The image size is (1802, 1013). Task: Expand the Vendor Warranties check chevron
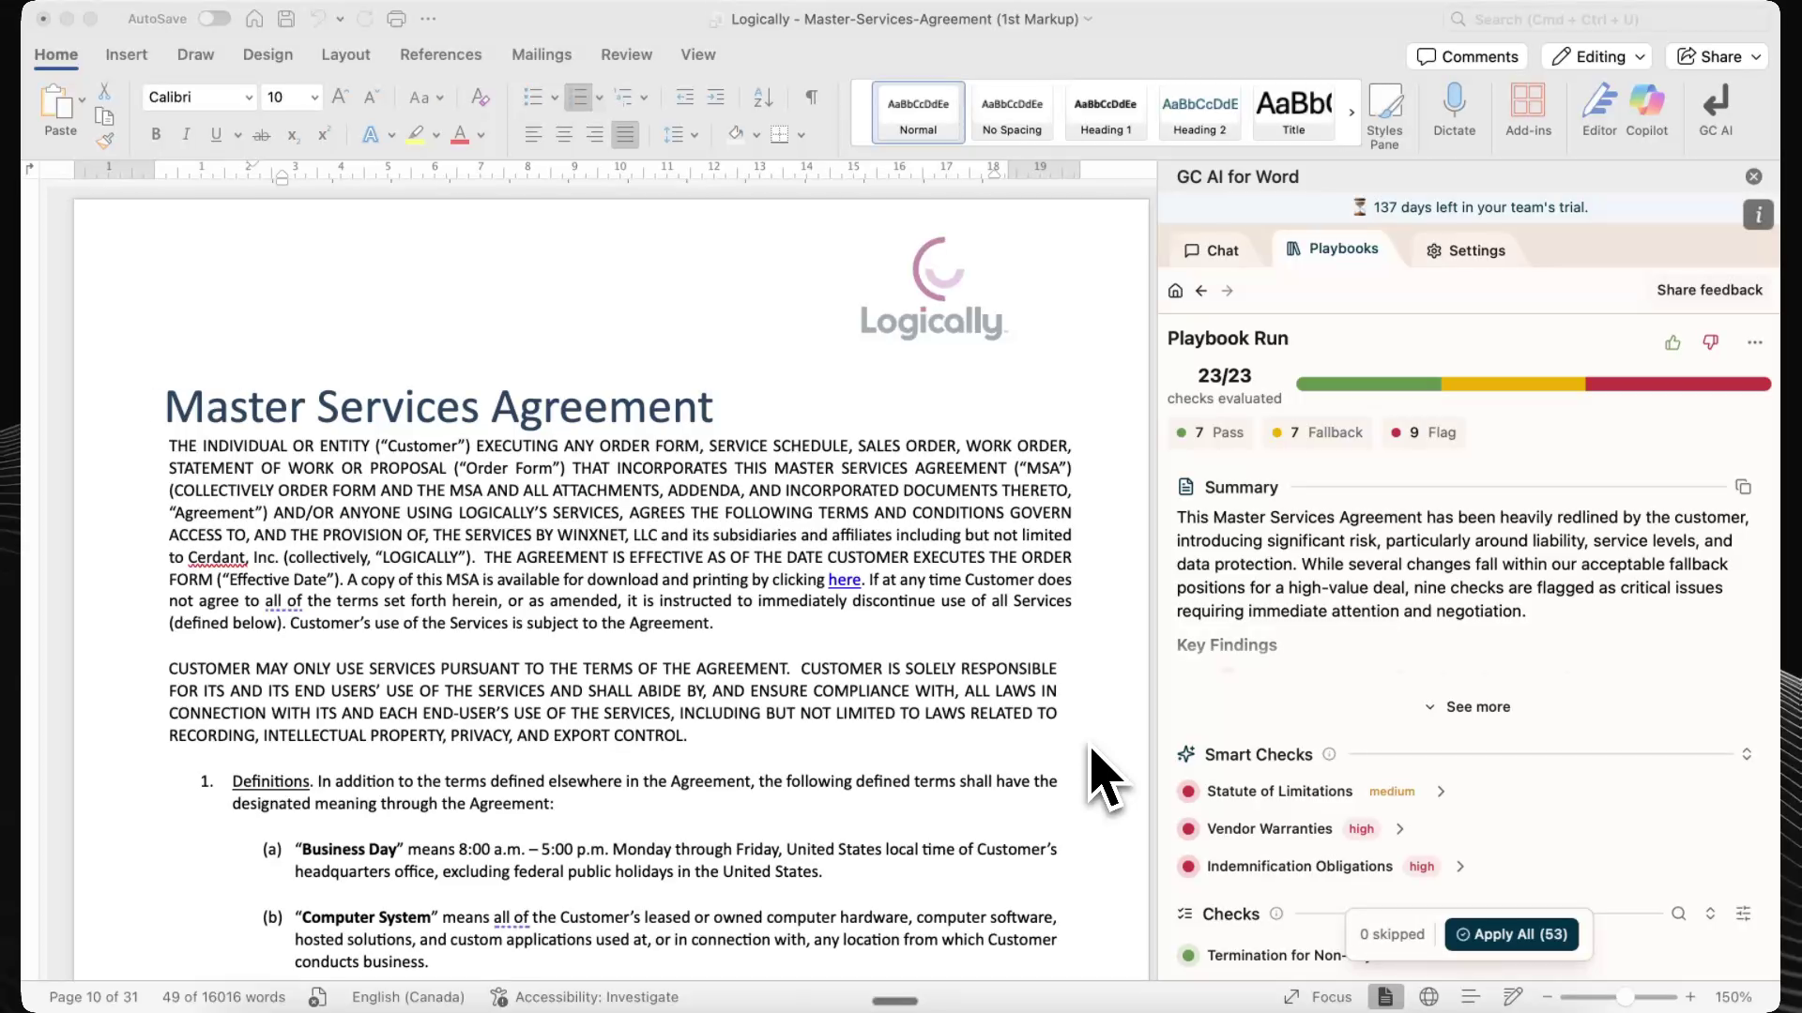coord(1400,829)
